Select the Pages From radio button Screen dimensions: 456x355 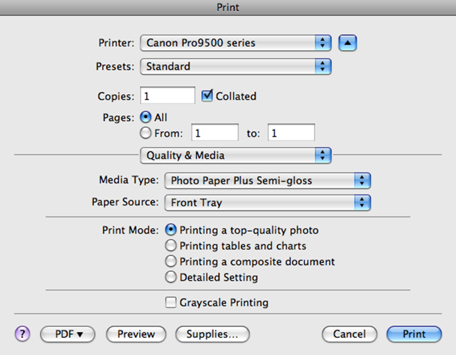click(146, 133)
